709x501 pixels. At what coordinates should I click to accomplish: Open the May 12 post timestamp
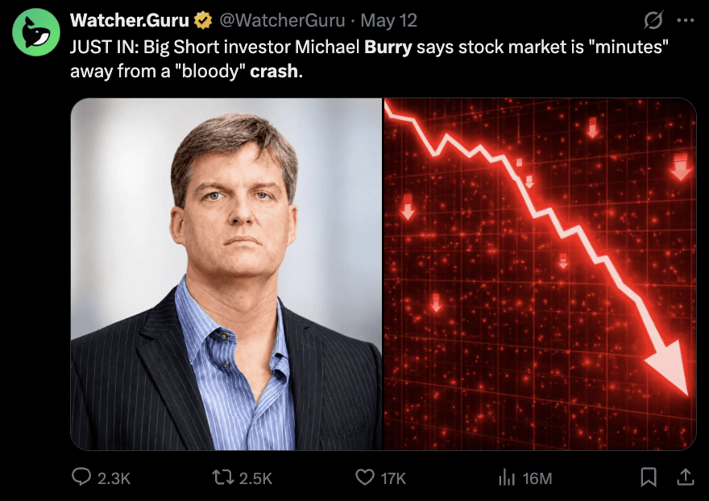pyautogui.click(x=388, y=20)
